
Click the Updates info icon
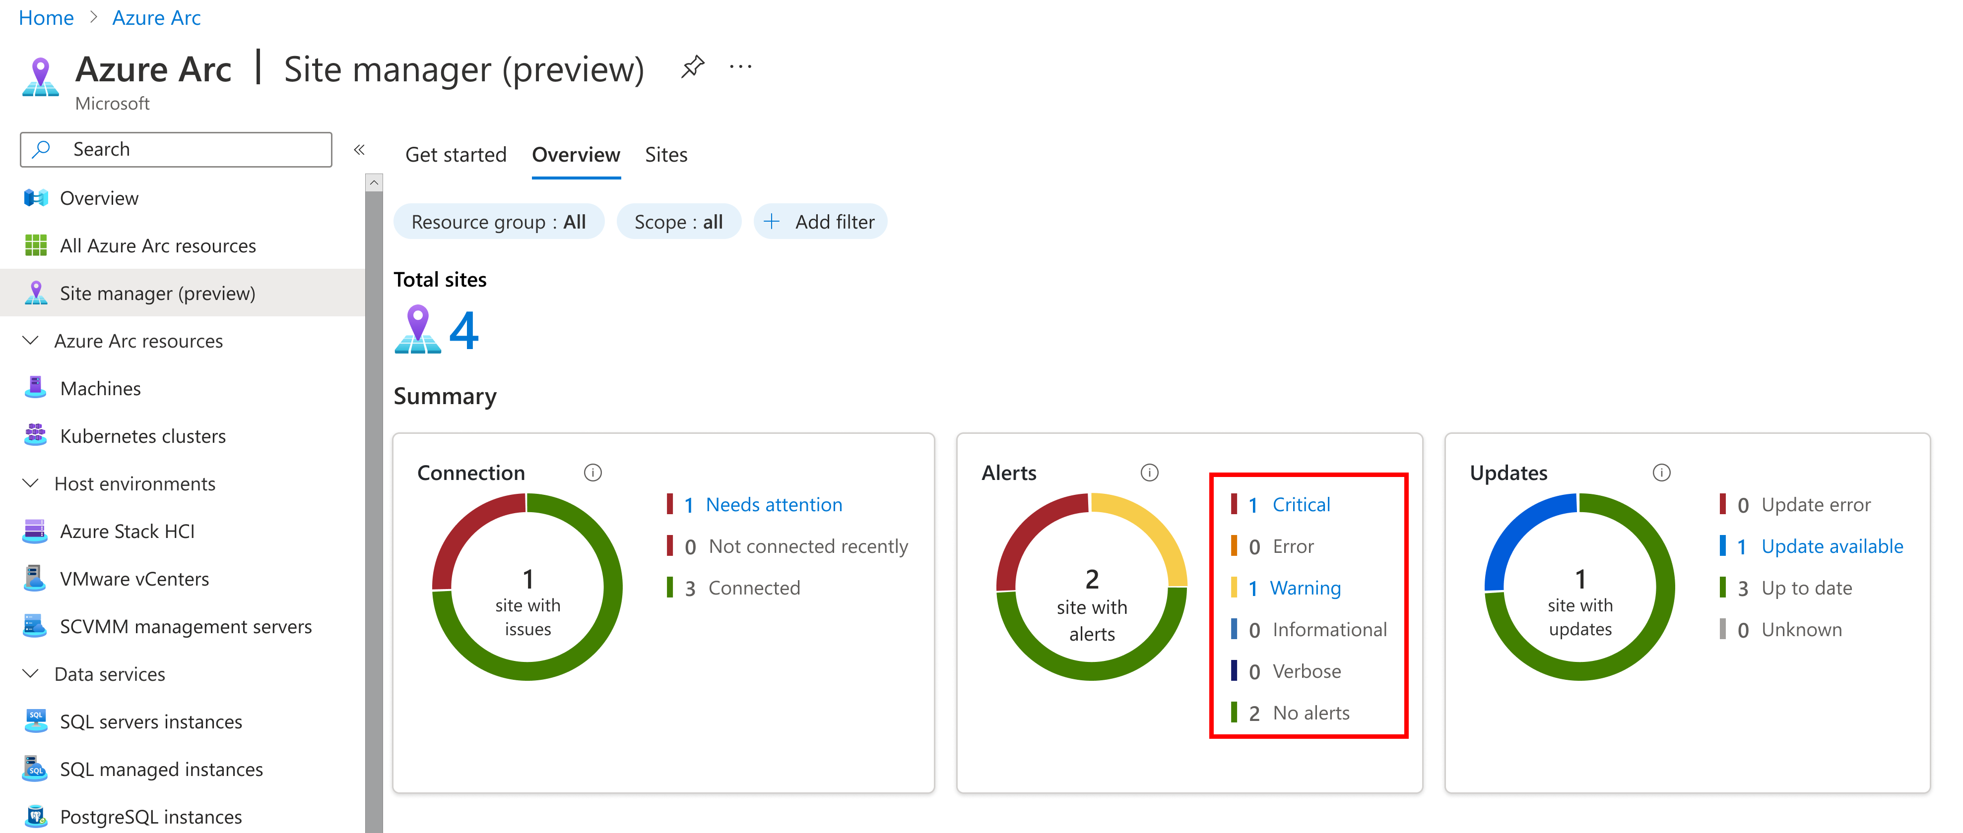[1661, 473]
